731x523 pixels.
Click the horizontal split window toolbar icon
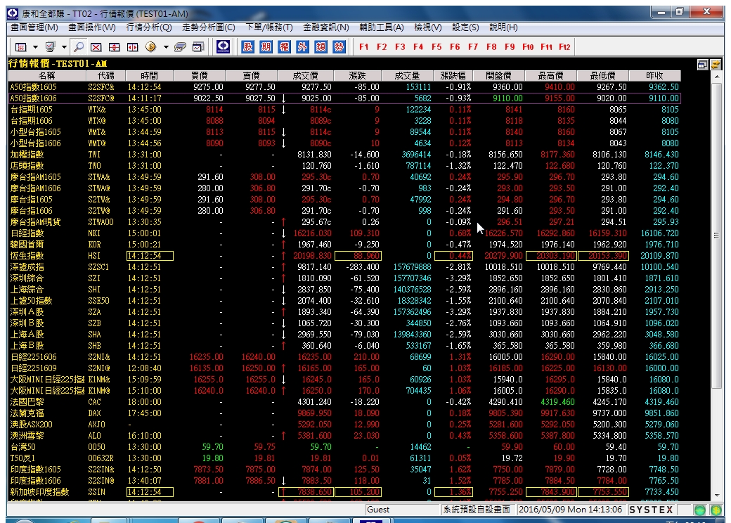114,46
